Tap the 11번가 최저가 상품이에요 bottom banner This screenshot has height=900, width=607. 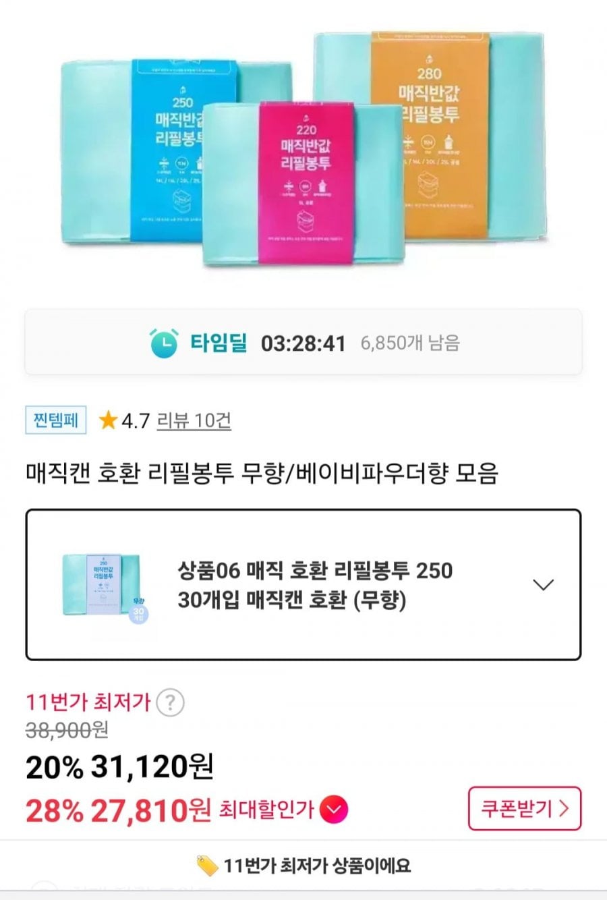(x=303, y=865)
